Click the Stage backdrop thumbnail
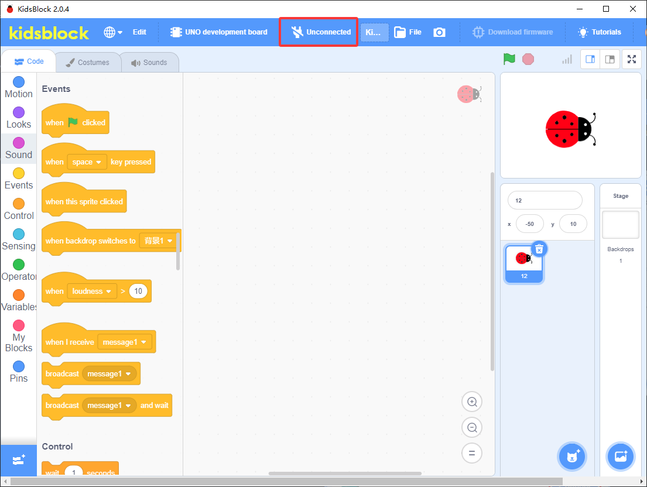The image size is (647, 487). tap(620, 225)
